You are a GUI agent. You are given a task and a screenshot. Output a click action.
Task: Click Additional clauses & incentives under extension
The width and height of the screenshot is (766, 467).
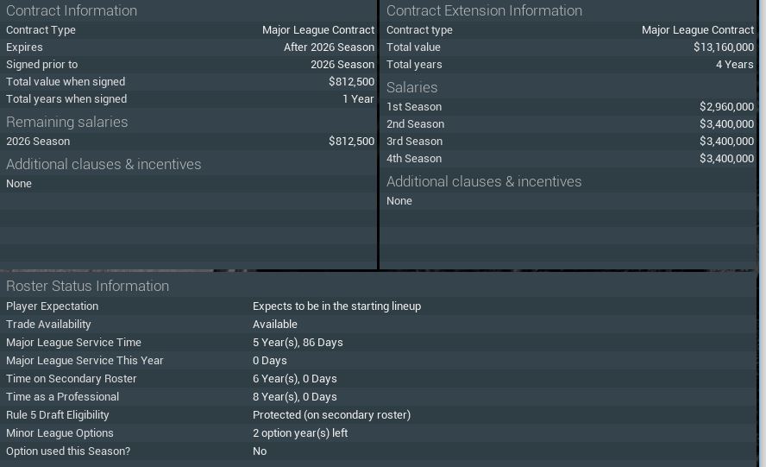pos(484,181)
